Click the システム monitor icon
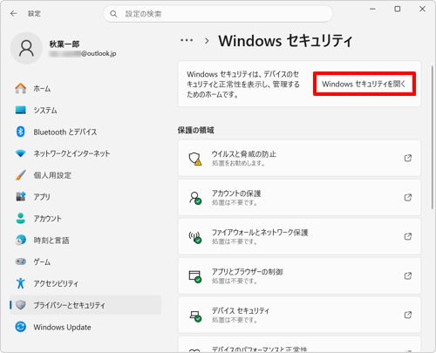The width and height of the screenshot is (436, 353). click(21, 110)
